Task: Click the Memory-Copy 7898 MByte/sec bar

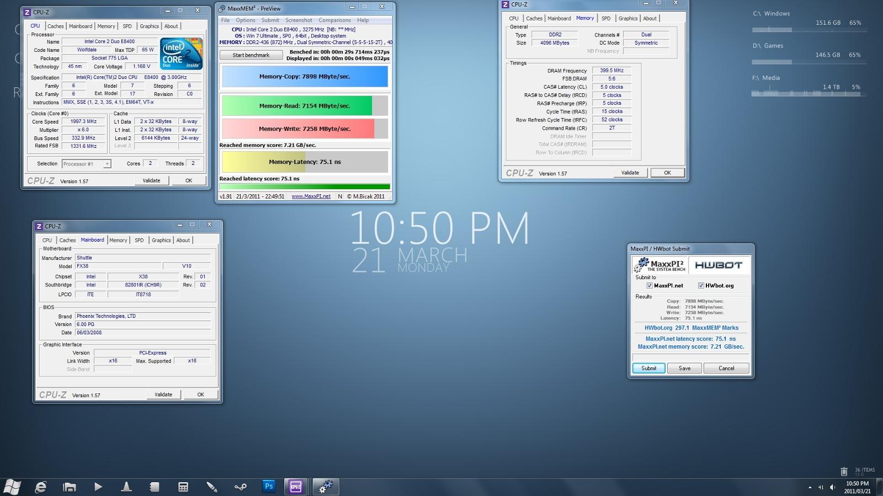Action: click(x=305, y=77)
